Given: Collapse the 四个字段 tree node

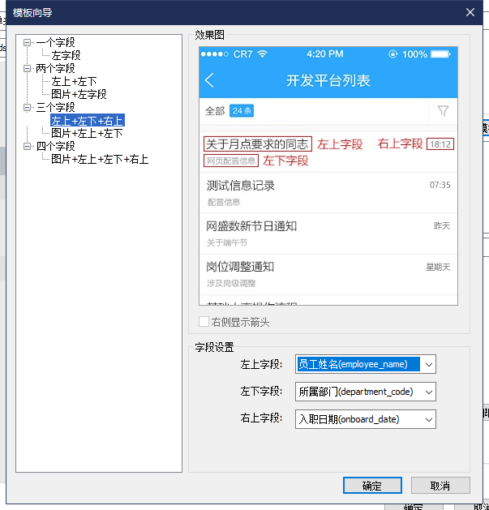Looking at the screenshot, I should click(28, 147).
